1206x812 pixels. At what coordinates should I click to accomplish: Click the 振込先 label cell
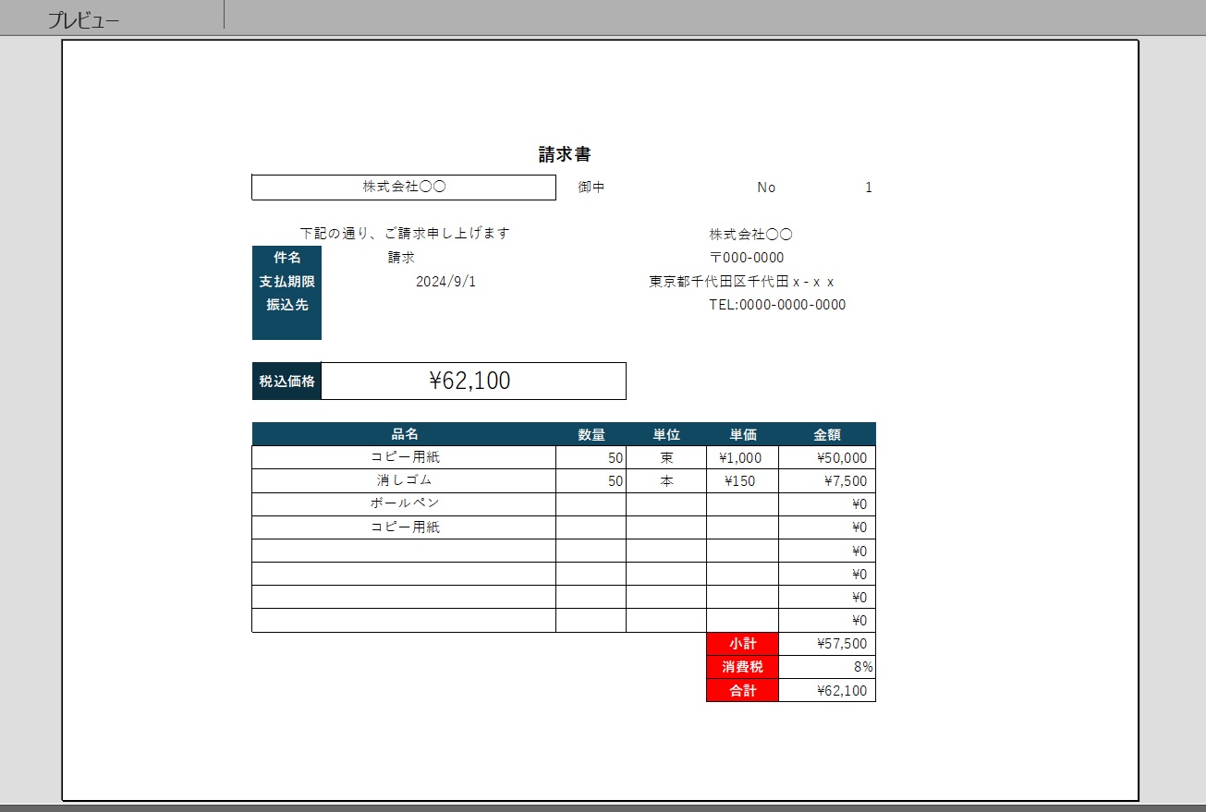pyautogui.click(x=286, y=305)
